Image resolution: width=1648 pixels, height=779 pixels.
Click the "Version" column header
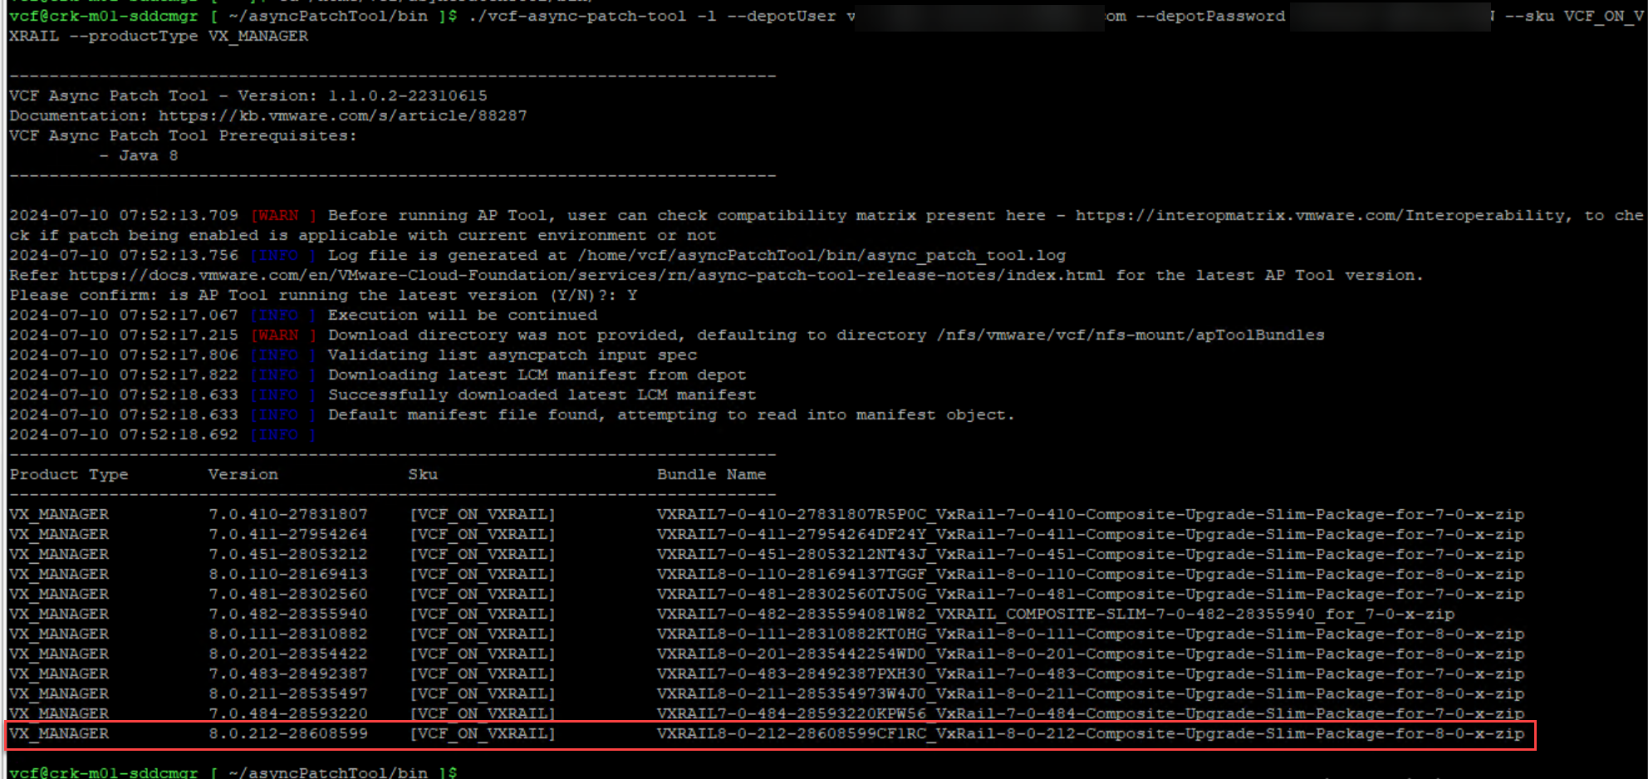pyautogui.click(x=243, y=474)
